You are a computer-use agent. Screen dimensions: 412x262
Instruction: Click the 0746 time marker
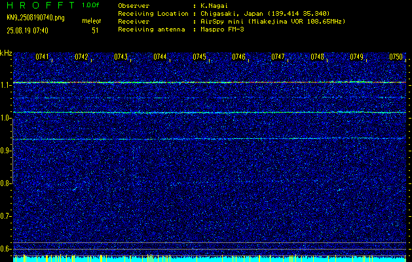tap(238, 57)
